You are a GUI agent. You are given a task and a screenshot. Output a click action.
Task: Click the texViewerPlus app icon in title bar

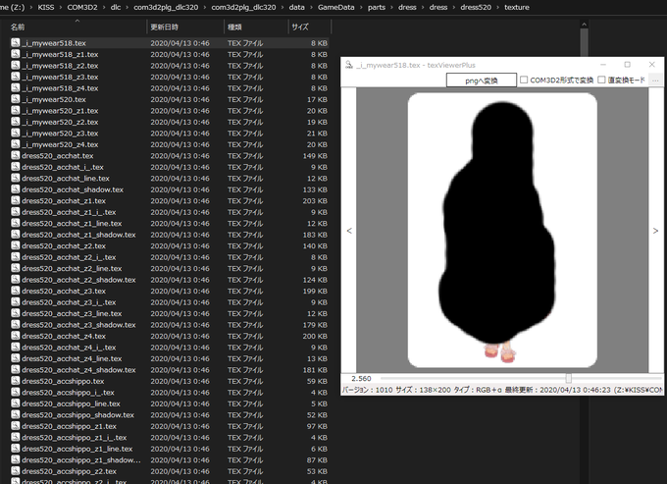[349, 65]
